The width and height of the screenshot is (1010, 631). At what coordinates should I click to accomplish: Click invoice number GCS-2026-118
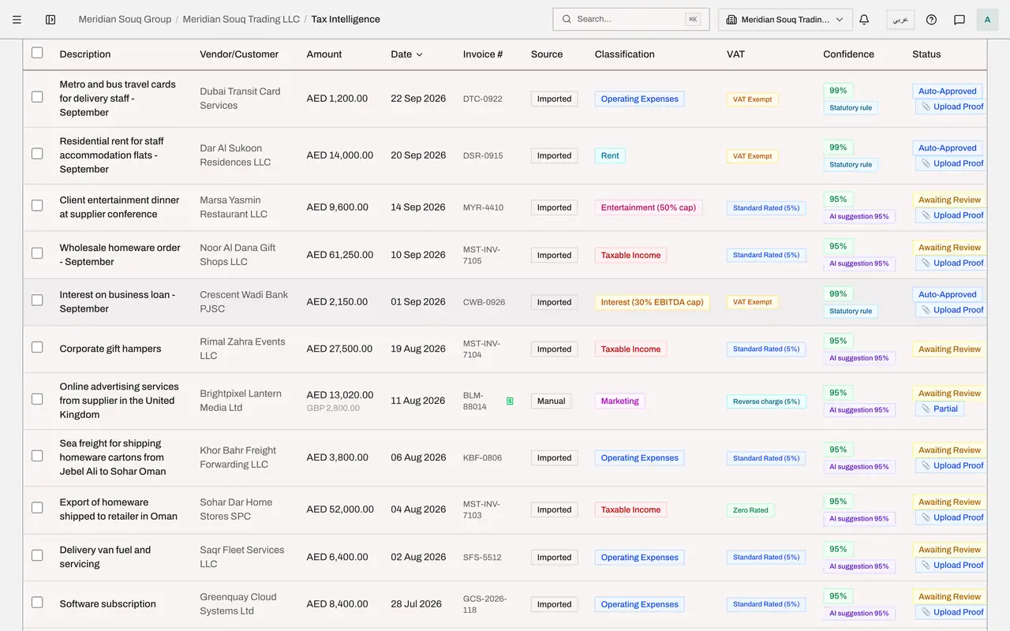coord(485,604)
